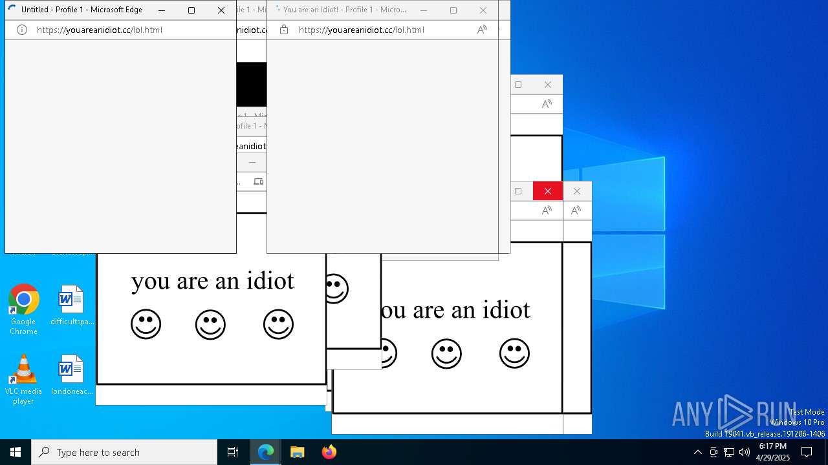Viewport: 828px width, 465px height.
Task: Click first smiley face in left page
Action: coord(146,324)
